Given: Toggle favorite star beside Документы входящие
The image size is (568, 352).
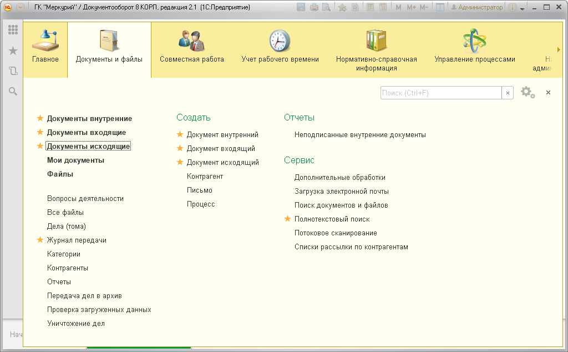Looking at the screenshot, I should click(40, 132).
